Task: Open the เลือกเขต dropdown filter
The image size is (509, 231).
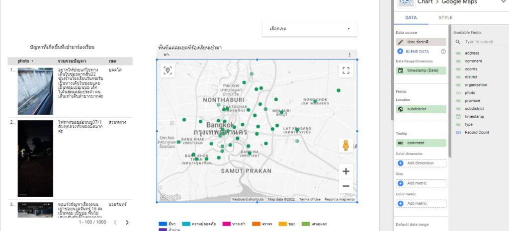Action: pyautogui.click(x=309, y=28)
